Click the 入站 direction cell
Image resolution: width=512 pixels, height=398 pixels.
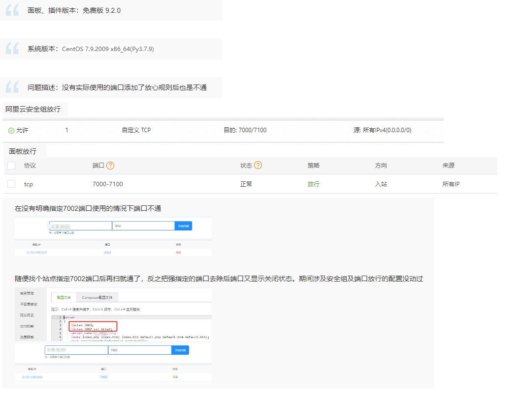(x=381, y=184)
